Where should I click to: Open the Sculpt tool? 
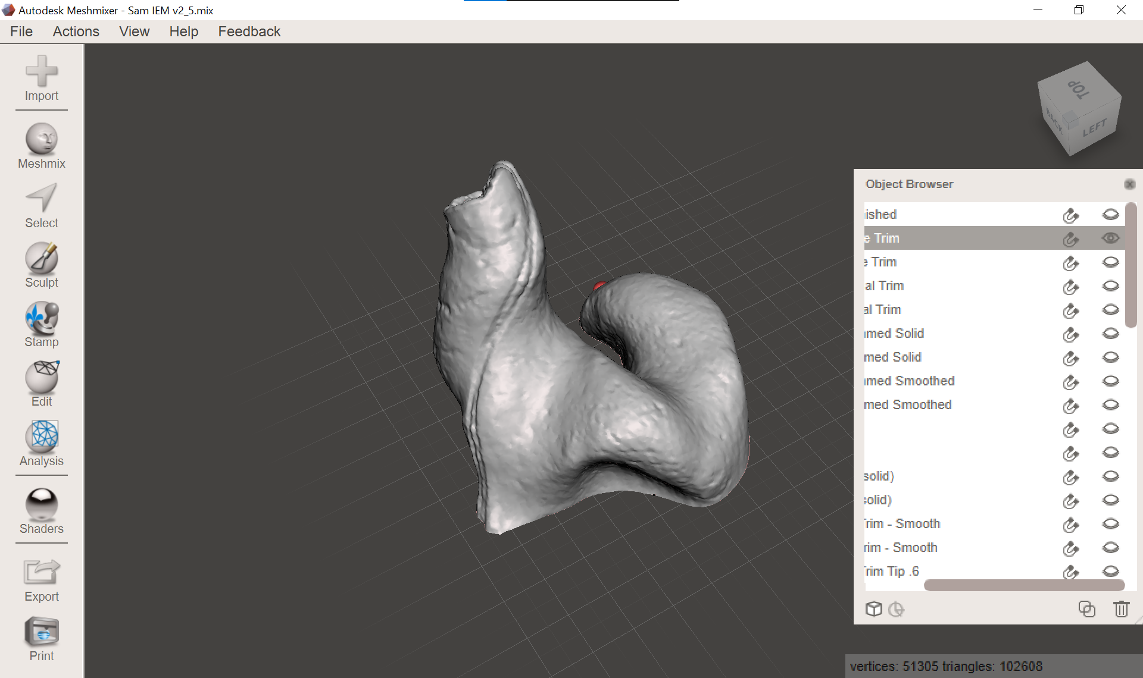[41, 258]
